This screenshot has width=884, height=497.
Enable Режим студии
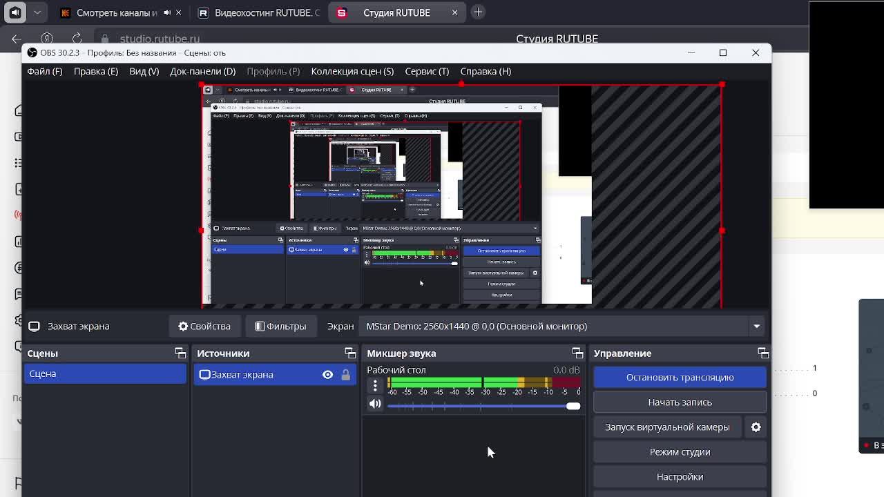[680, 451]
